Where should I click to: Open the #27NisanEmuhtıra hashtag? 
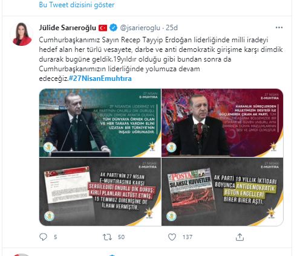(x=100, y=78)
